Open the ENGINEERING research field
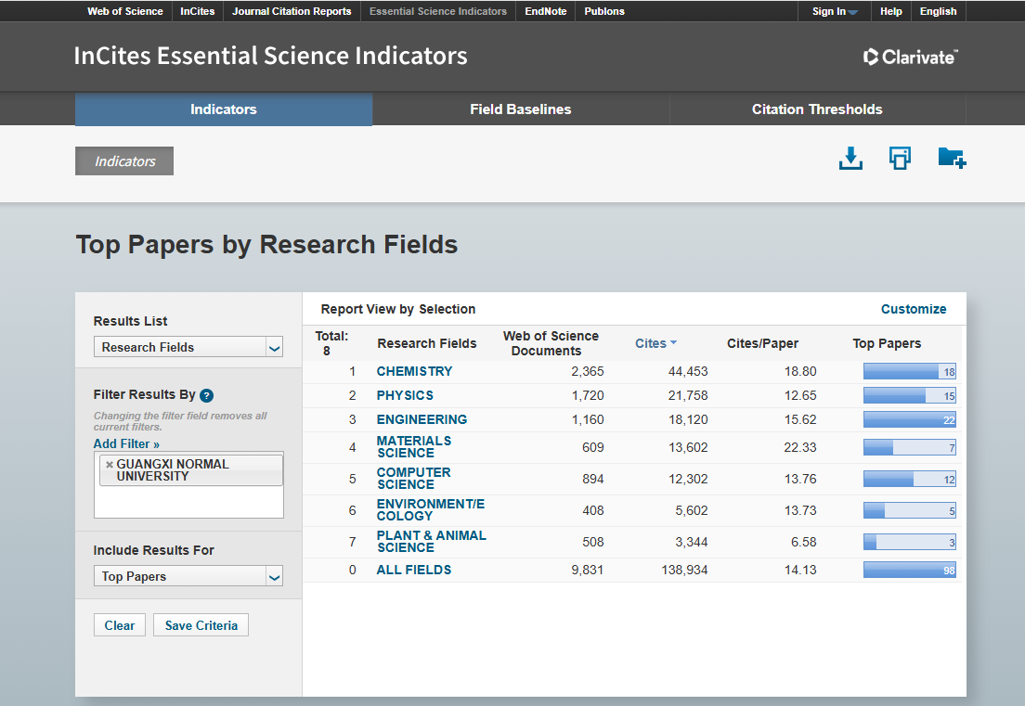Screen dimensions: 1025x706 422,419
